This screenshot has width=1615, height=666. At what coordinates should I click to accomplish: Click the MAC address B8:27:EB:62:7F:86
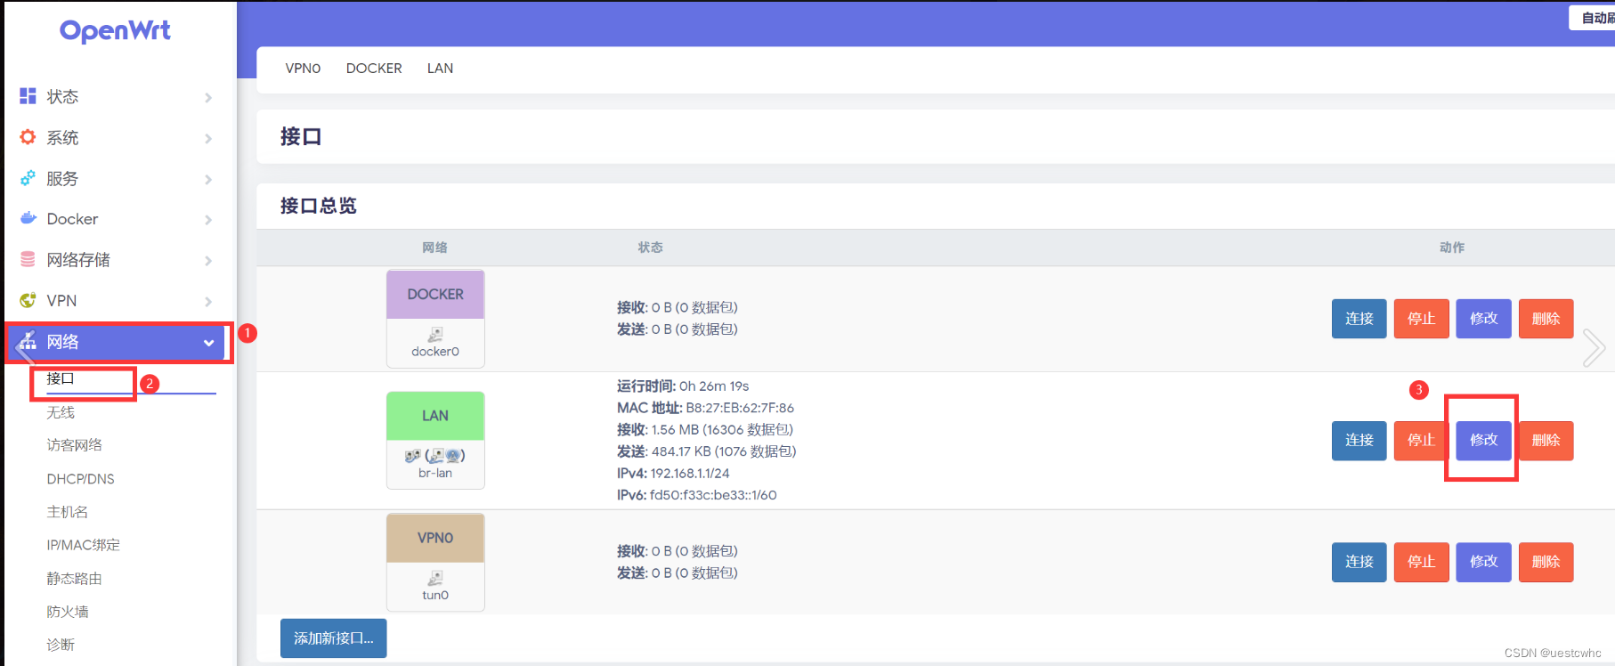[739, 408]
